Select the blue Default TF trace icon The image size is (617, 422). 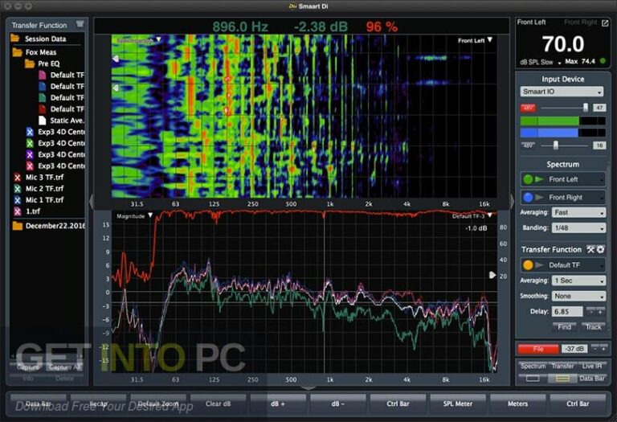pos(42,86)
